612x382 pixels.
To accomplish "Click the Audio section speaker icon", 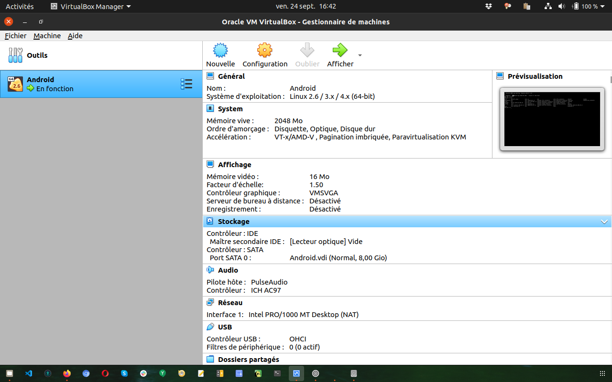I will [x=210, y=270].
